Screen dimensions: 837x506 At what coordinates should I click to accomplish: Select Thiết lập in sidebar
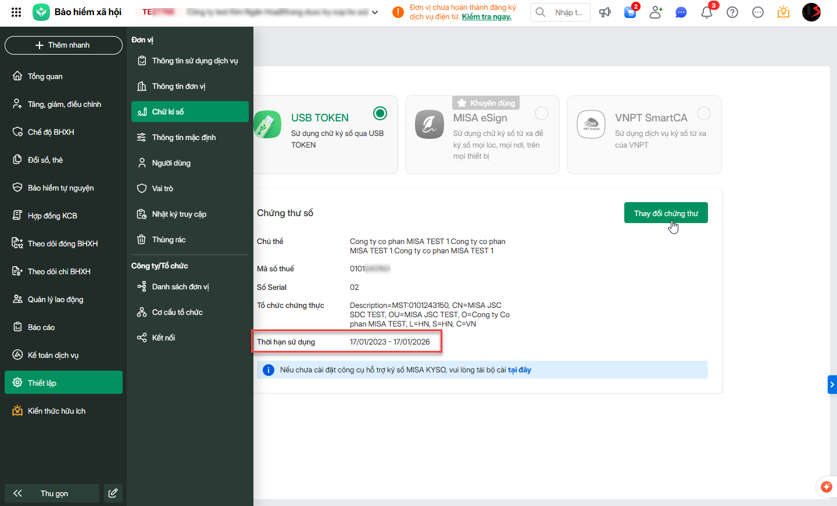[63, 382]
